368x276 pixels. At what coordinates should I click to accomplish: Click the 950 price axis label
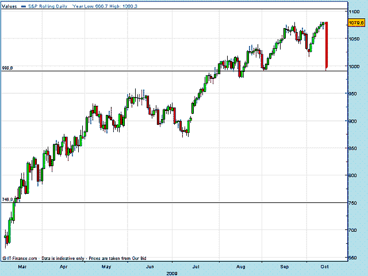352,94
